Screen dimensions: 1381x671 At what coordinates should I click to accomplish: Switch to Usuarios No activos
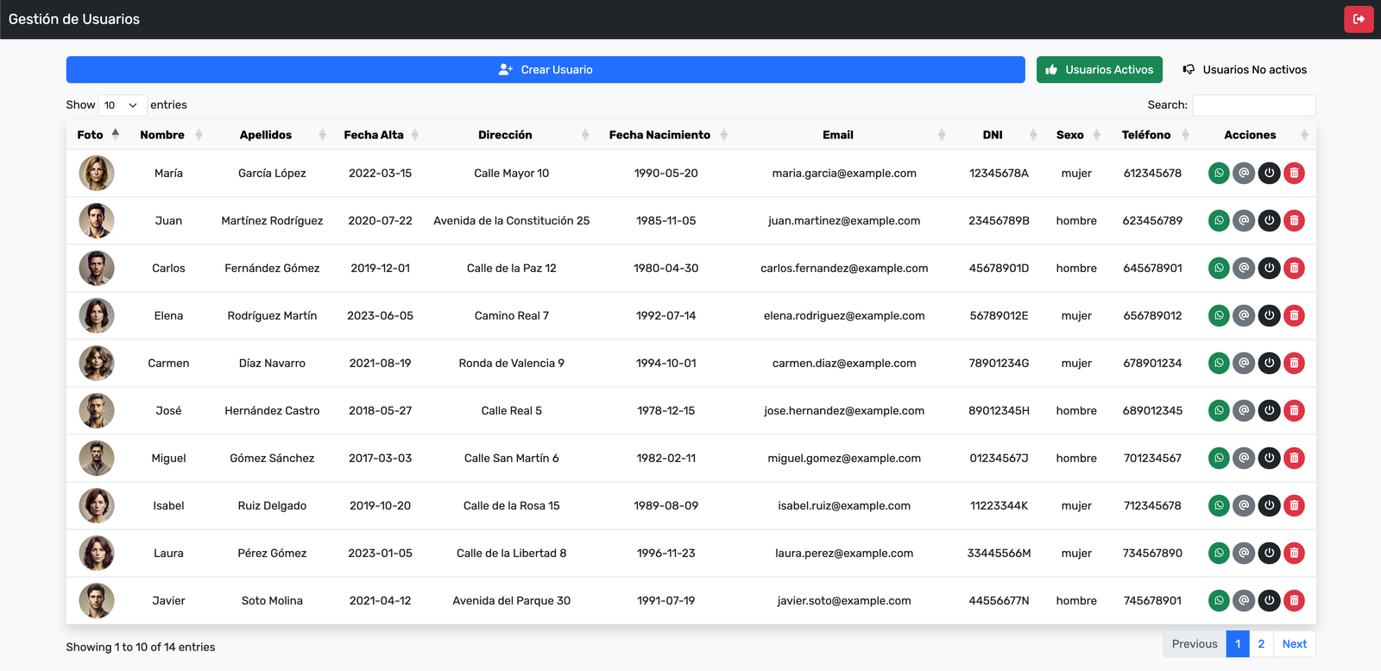(1245, 70)
